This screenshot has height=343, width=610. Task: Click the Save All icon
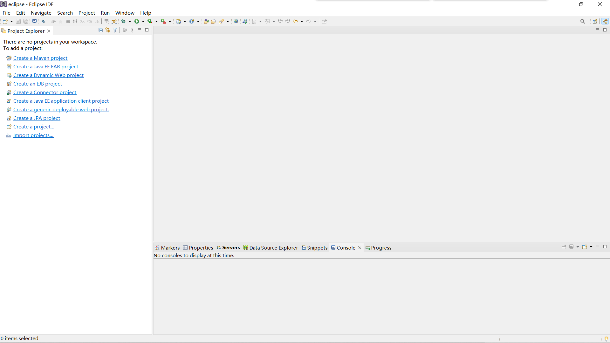tap(26, 21)
